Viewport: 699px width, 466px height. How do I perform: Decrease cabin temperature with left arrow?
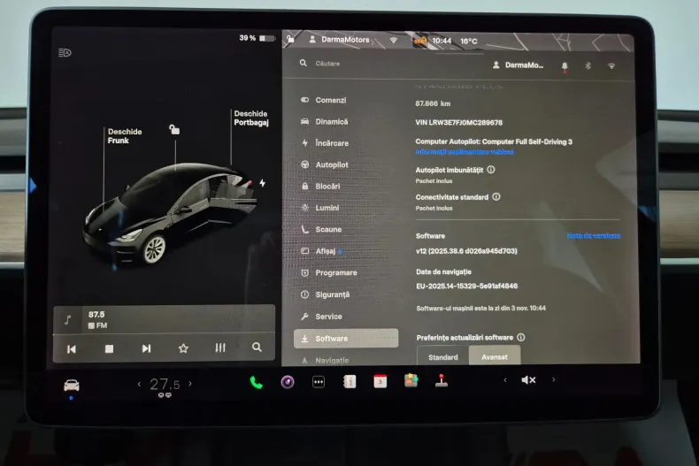pyautogui.click(x=139, y=384)
